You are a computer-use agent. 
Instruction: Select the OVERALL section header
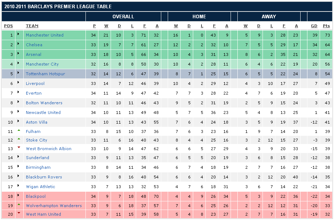click(x=123, y=16)
